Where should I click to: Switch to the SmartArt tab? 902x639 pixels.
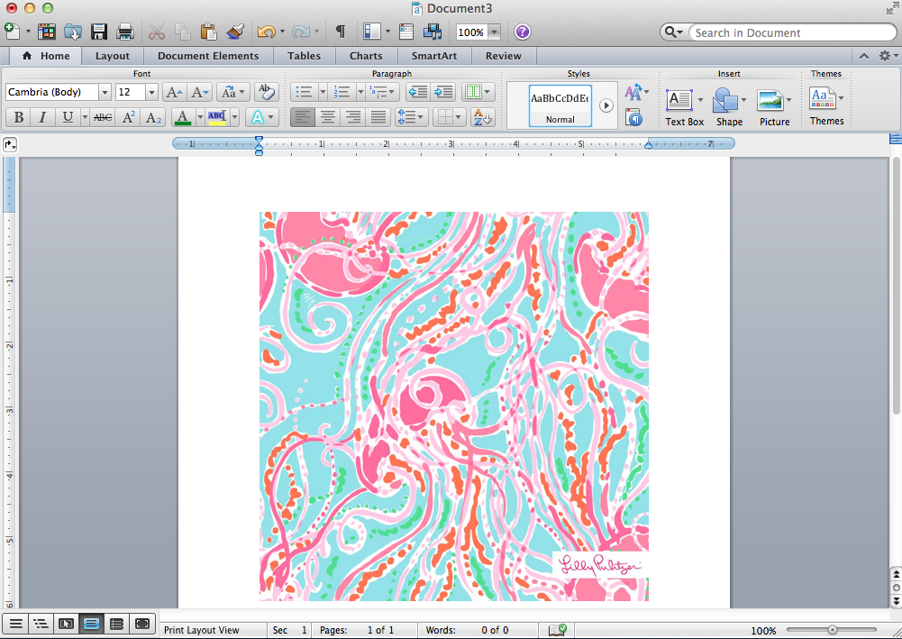coord(434,56)
